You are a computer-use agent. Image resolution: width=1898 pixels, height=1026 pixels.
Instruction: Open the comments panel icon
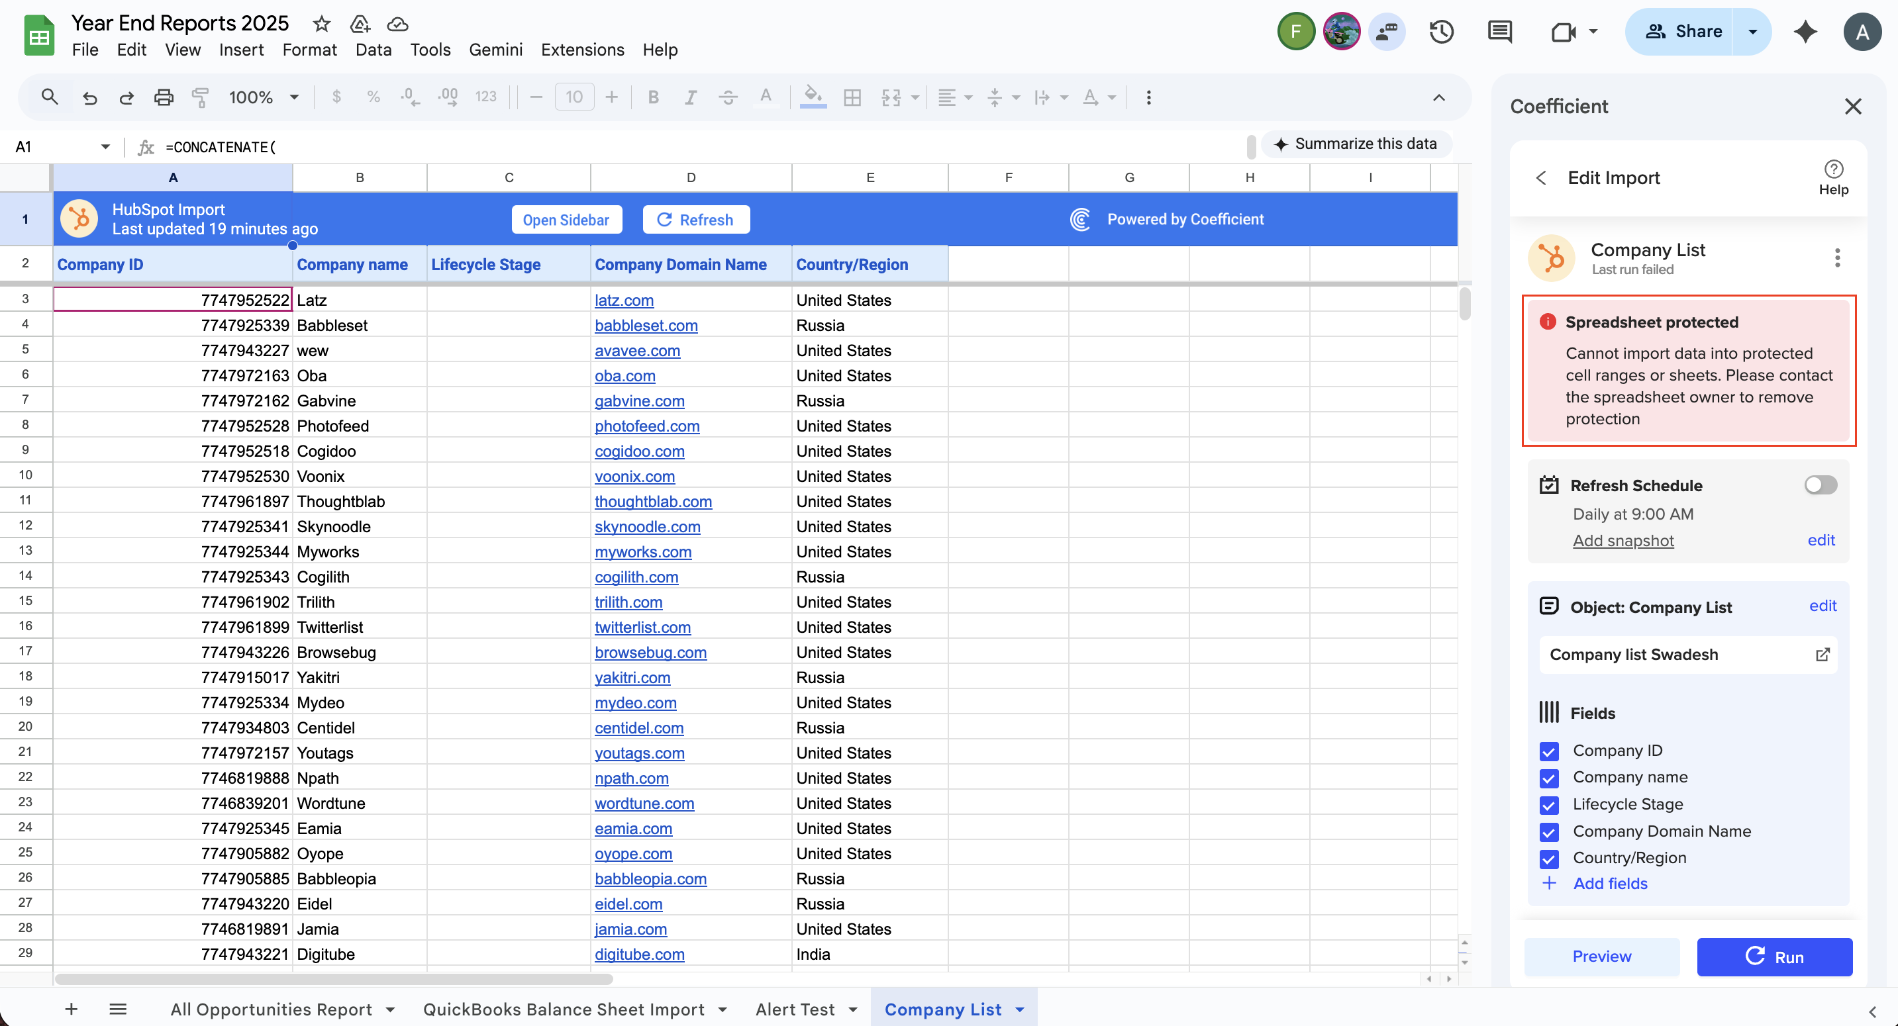1499,32
